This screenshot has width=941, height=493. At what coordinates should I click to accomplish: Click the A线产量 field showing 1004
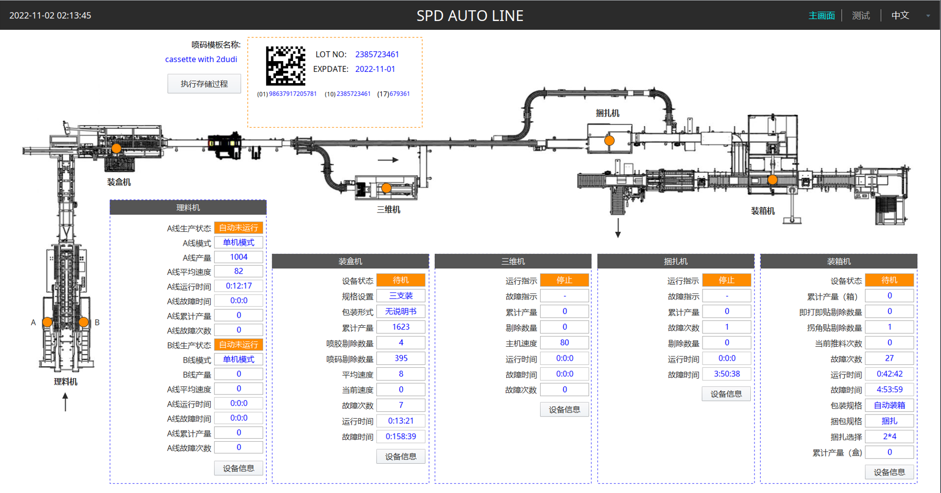[238, 257]
